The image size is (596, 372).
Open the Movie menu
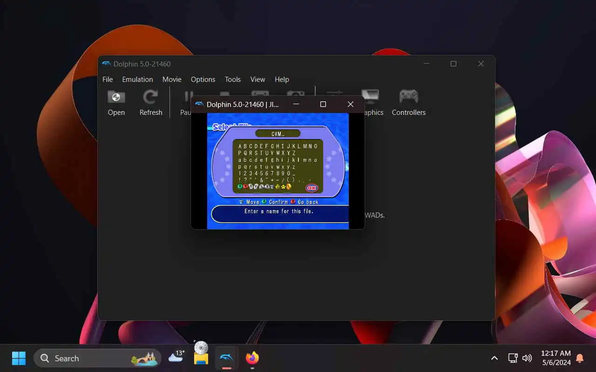click(172, 80)
